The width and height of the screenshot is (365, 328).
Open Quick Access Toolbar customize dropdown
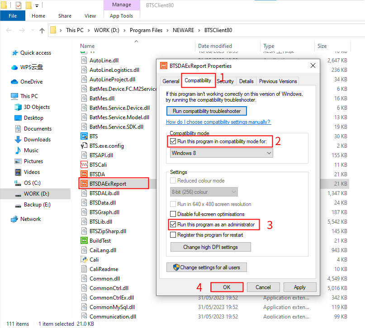pyautogui.click(x=37, y=5)
